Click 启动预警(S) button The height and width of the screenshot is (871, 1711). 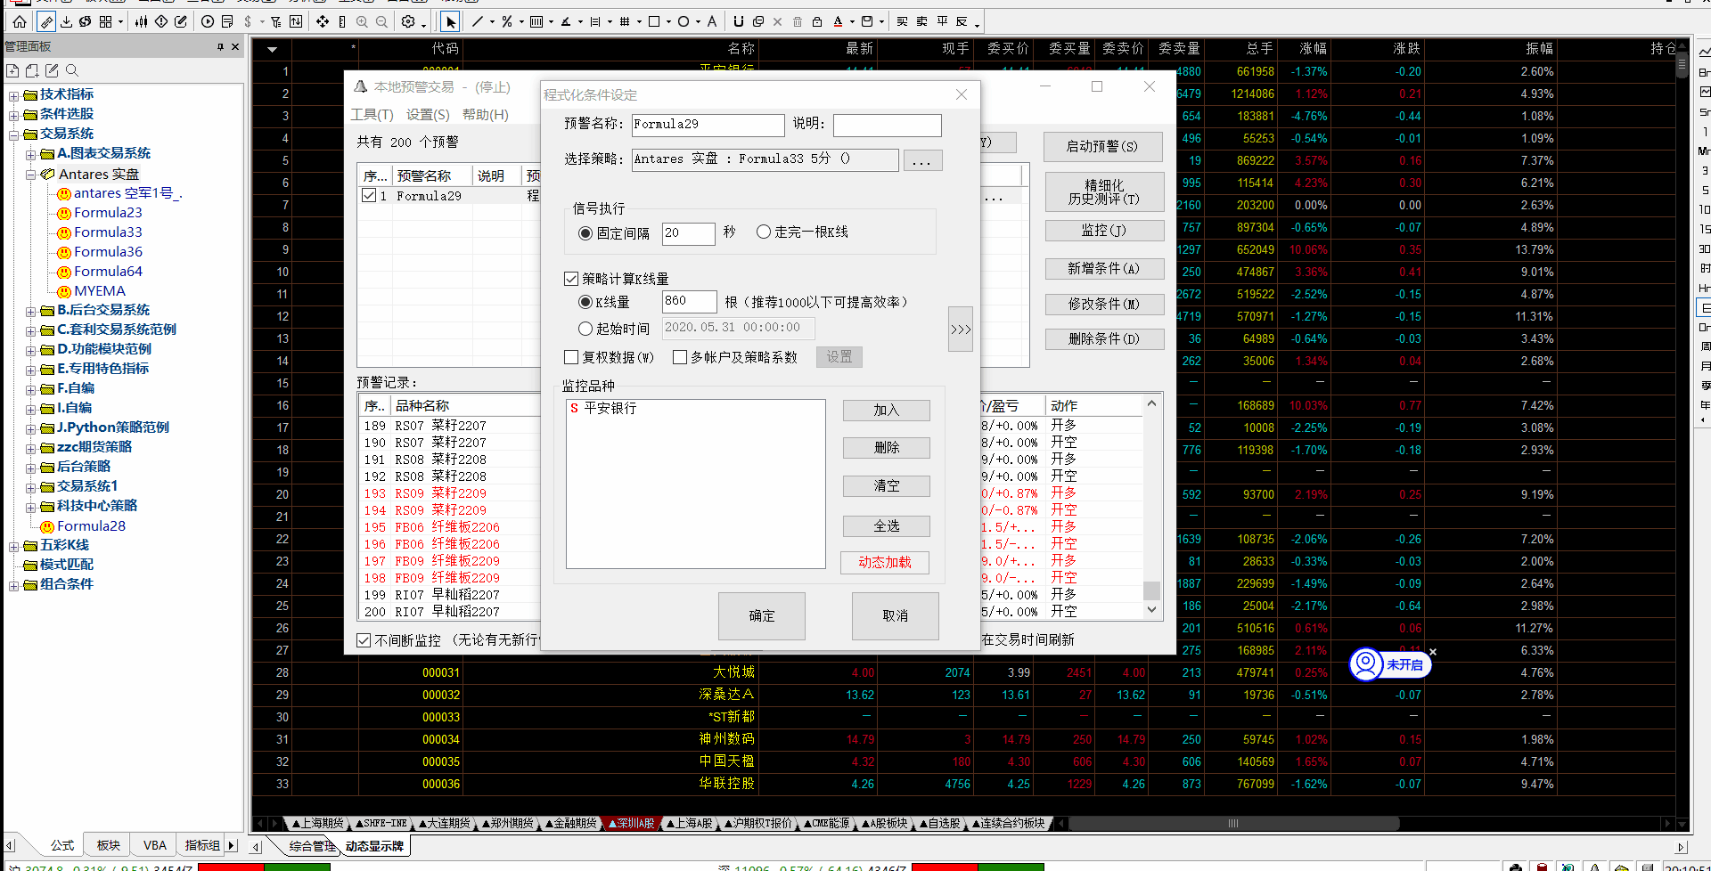[x=1103, y=147]
